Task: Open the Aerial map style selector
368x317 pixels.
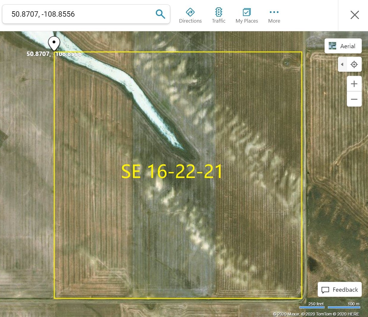Action: click(343, 46)
